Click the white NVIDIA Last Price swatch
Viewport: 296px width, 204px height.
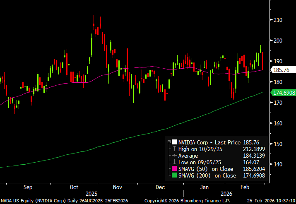[175, 142]
